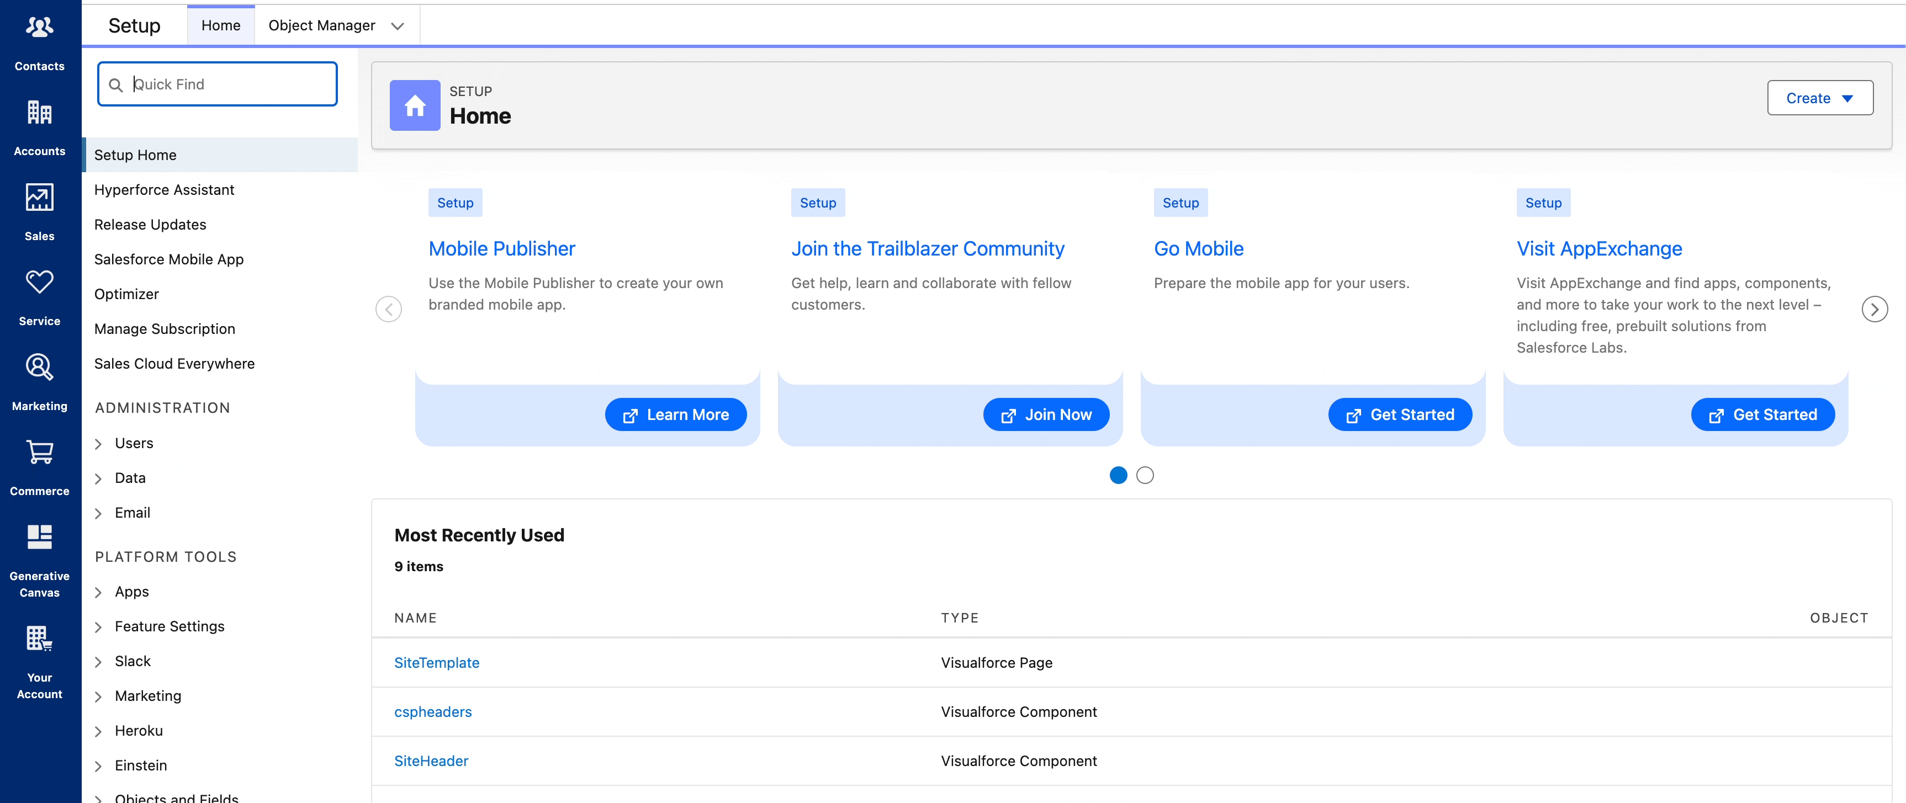The image size is (1906, 803).
Task: Select the Sales chart icon in sidebar
Action: click(39, 196)
